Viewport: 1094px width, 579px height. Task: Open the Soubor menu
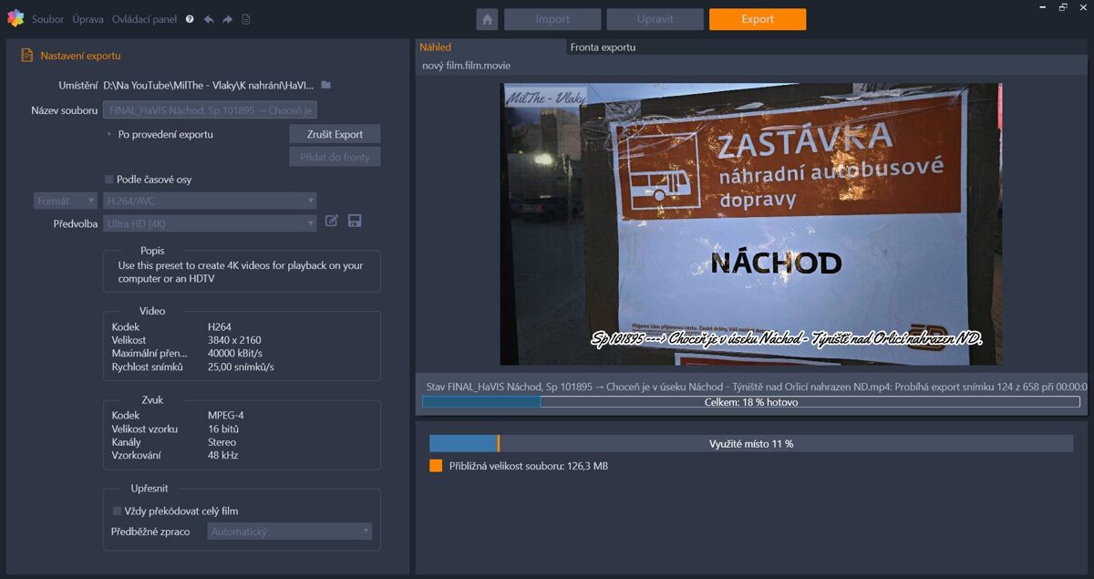pyautogui.click(x=47, y=18)
